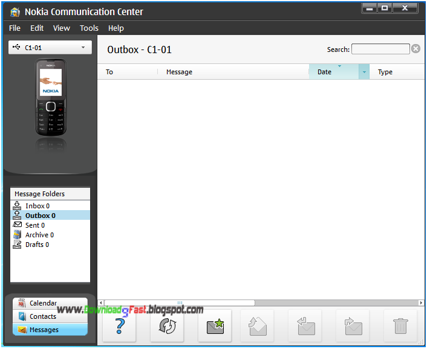Sort by the Type column header
The width and height of the screenshot is (427, 349).
click(x=397, y=72)
